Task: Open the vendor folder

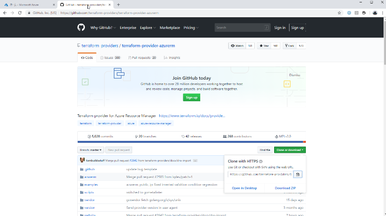Action: click(89, 200)
